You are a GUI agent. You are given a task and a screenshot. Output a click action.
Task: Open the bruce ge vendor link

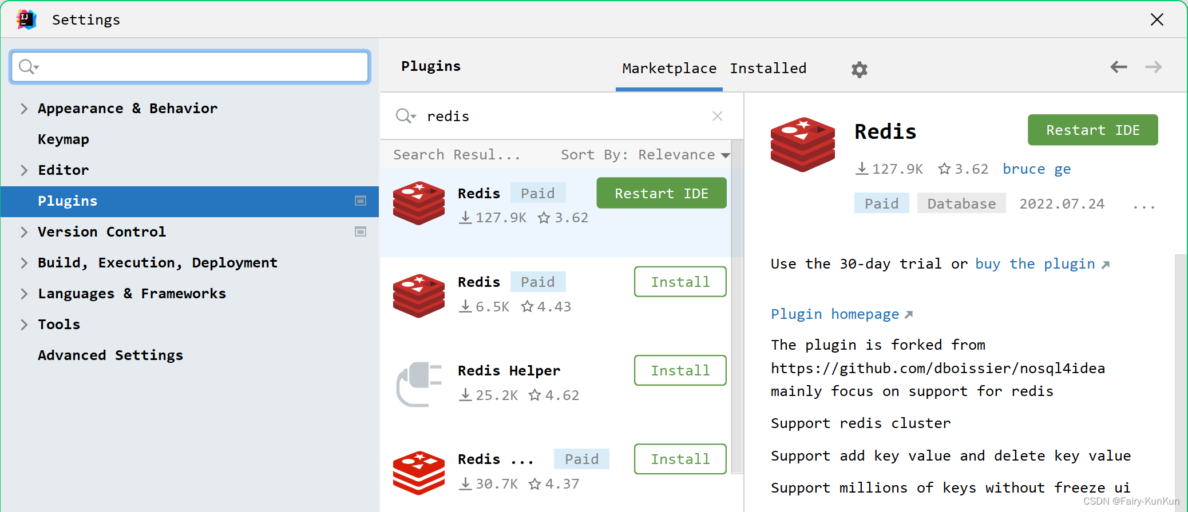point(1036,169)
